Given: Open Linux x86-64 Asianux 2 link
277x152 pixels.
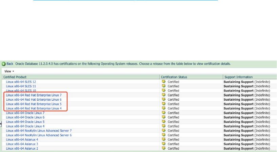Looking at the screenshot, I should pyautogui.click(x=22, y=149).
